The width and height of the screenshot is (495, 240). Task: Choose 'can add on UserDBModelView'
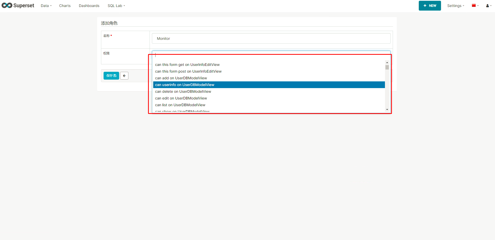tap(269, 78)
